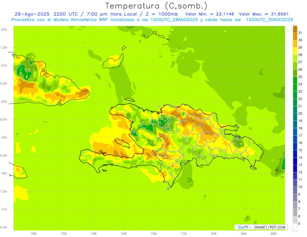
Task: Click 'Valor Max. = 31.6561' text
Action: tap(264, 14)
